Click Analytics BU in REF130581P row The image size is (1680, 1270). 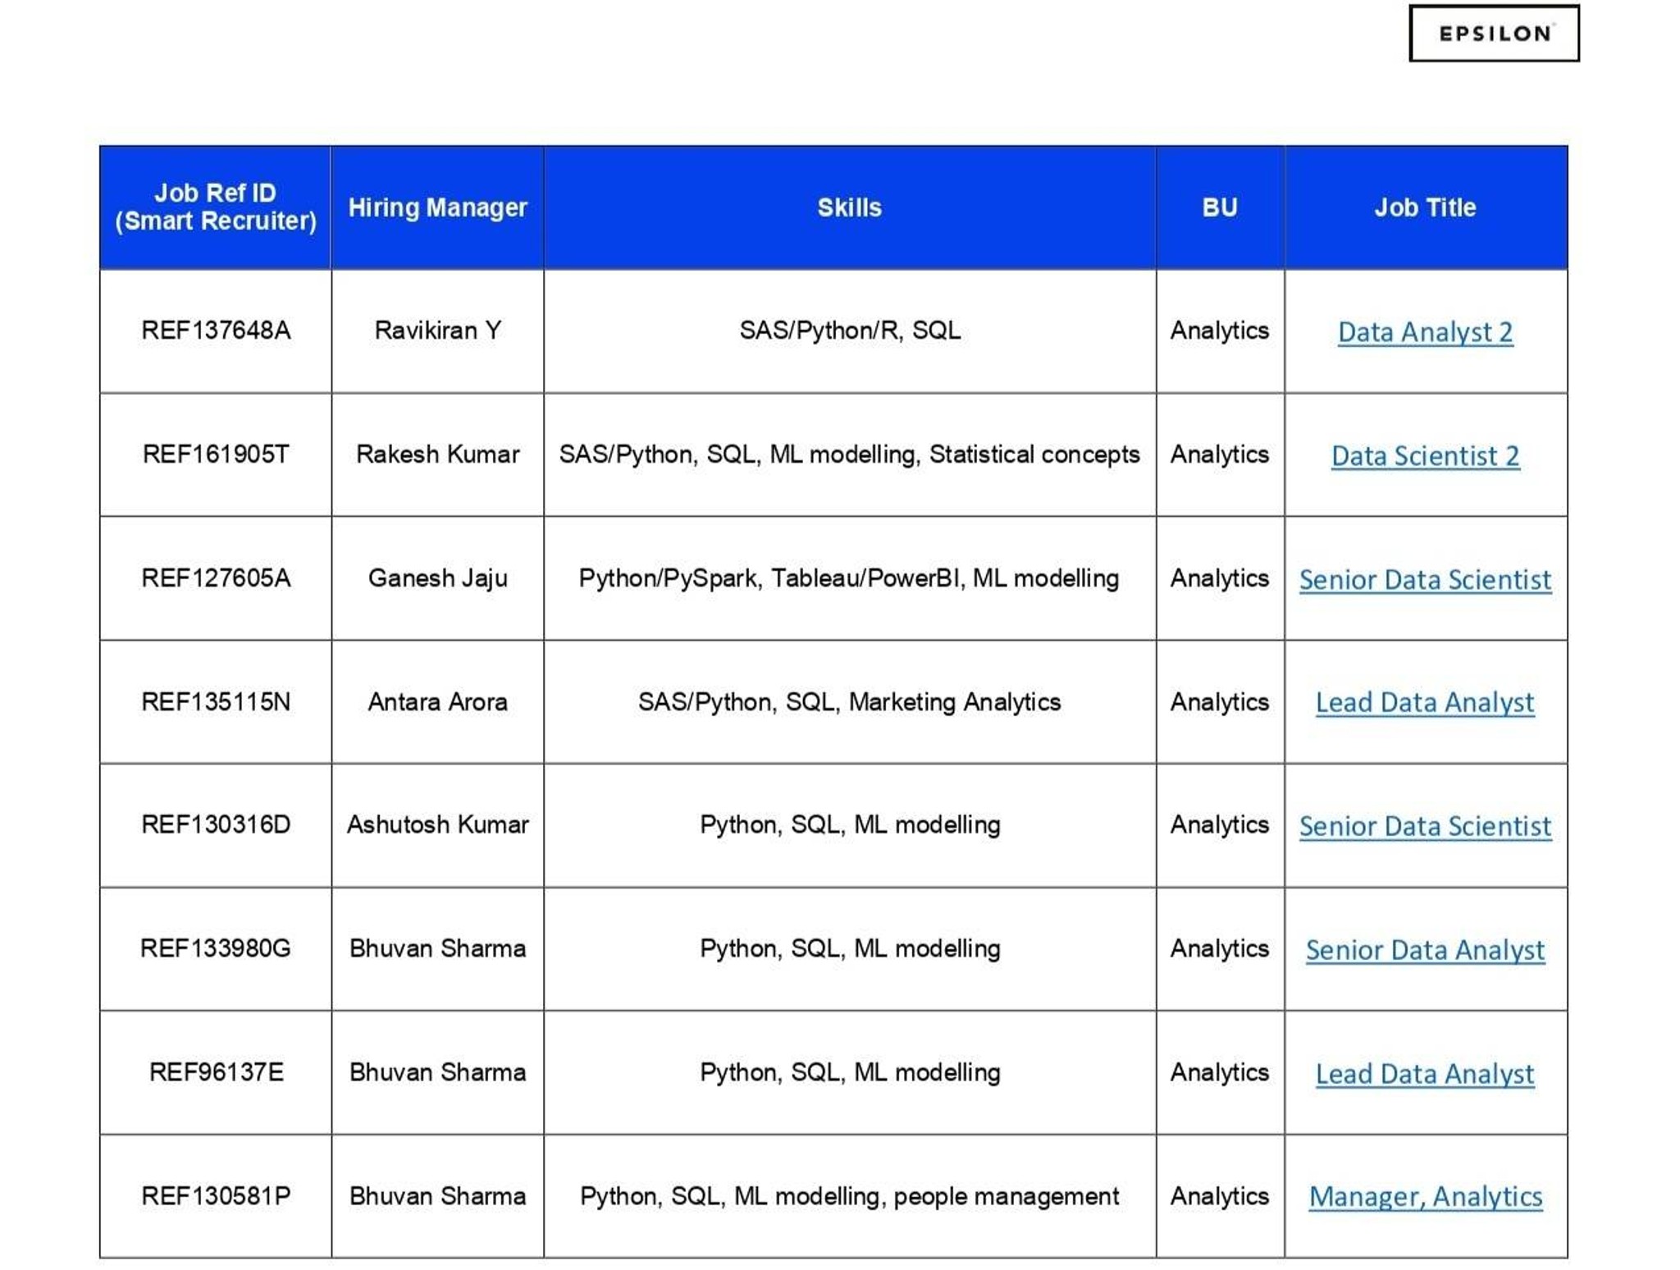point(1220,1195)
